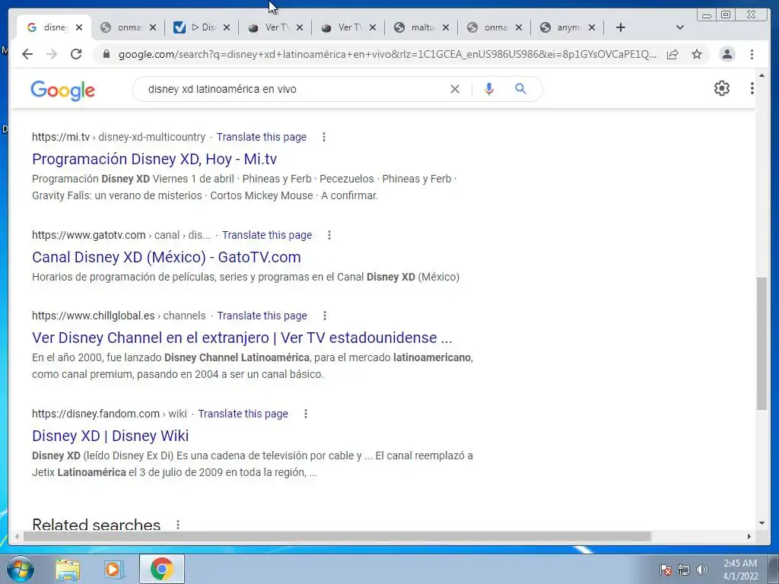Launch the media player from the taskbar
779x584 pixels.
[x=114, y=569]
